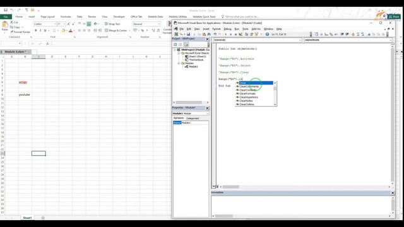404x227 pixels.
Task: Open the Debug menu in VBA editor
Action: coord(227,29)
